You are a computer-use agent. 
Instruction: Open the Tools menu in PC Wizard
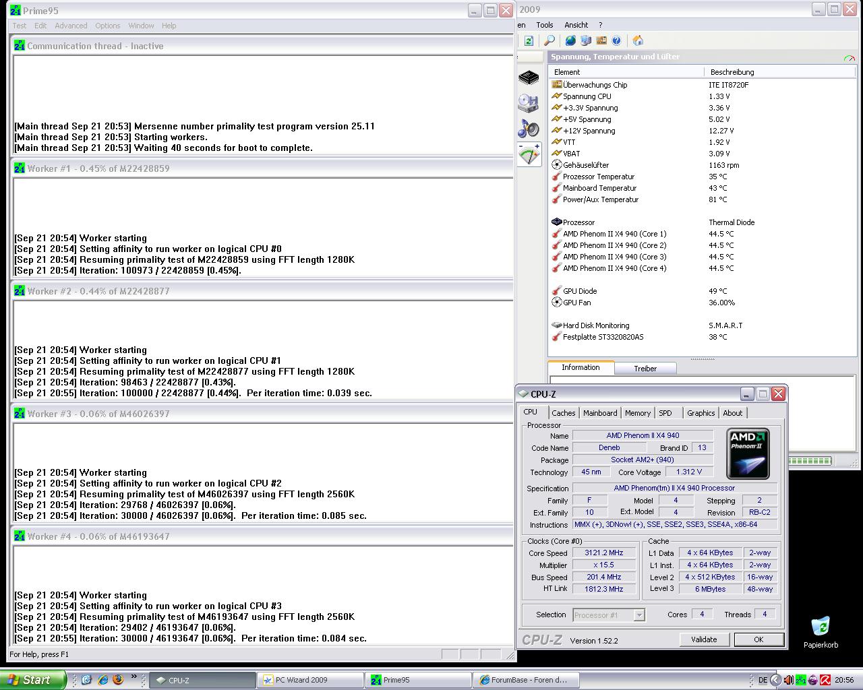[x=545, y=25]
